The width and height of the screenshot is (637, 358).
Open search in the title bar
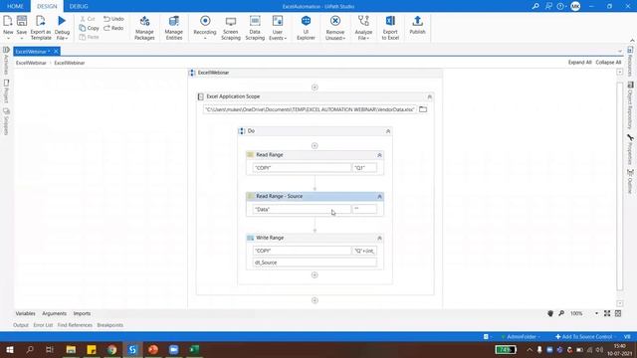pyautogui.click(x=535, y=6)
